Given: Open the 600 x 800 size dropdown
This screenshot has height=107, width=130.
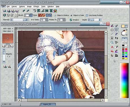Looking at the screenshot, I should tap(12, 29).
